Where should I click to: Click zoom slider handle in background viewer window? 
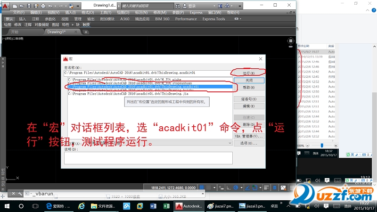tap(322, 146)
